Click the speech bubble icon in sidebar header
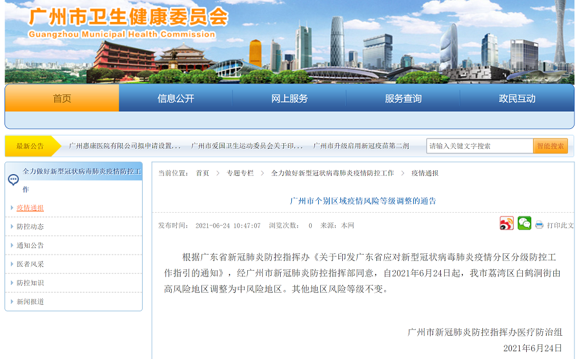This screenshot has width=581, height=359. (13, 180)
